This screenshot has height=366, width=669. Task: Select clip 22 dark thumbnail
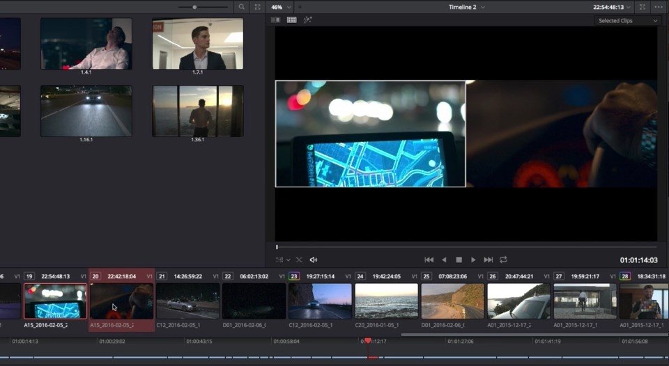click(254, 301)
